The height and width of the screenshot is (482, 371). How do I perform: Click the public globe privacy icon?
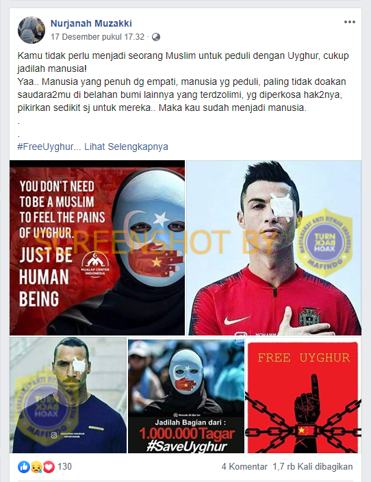tap(156, 37)
